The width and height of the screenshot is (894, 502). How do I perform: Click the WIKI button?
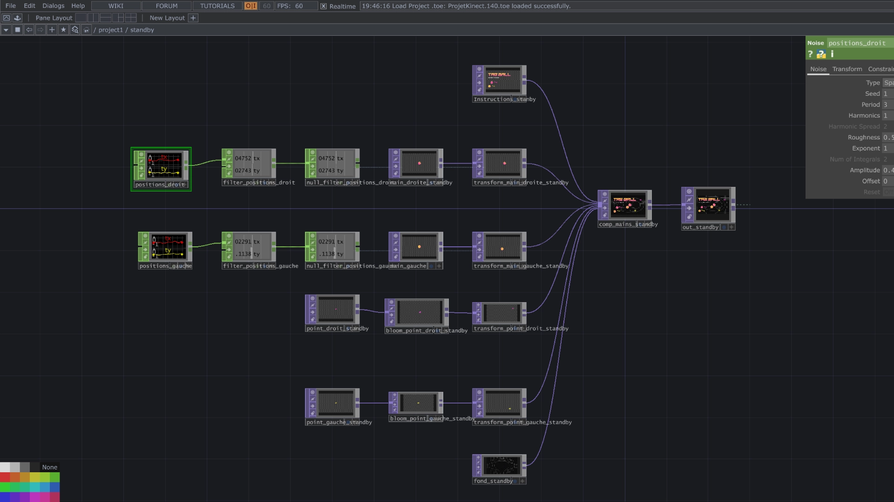click(116, 6)
